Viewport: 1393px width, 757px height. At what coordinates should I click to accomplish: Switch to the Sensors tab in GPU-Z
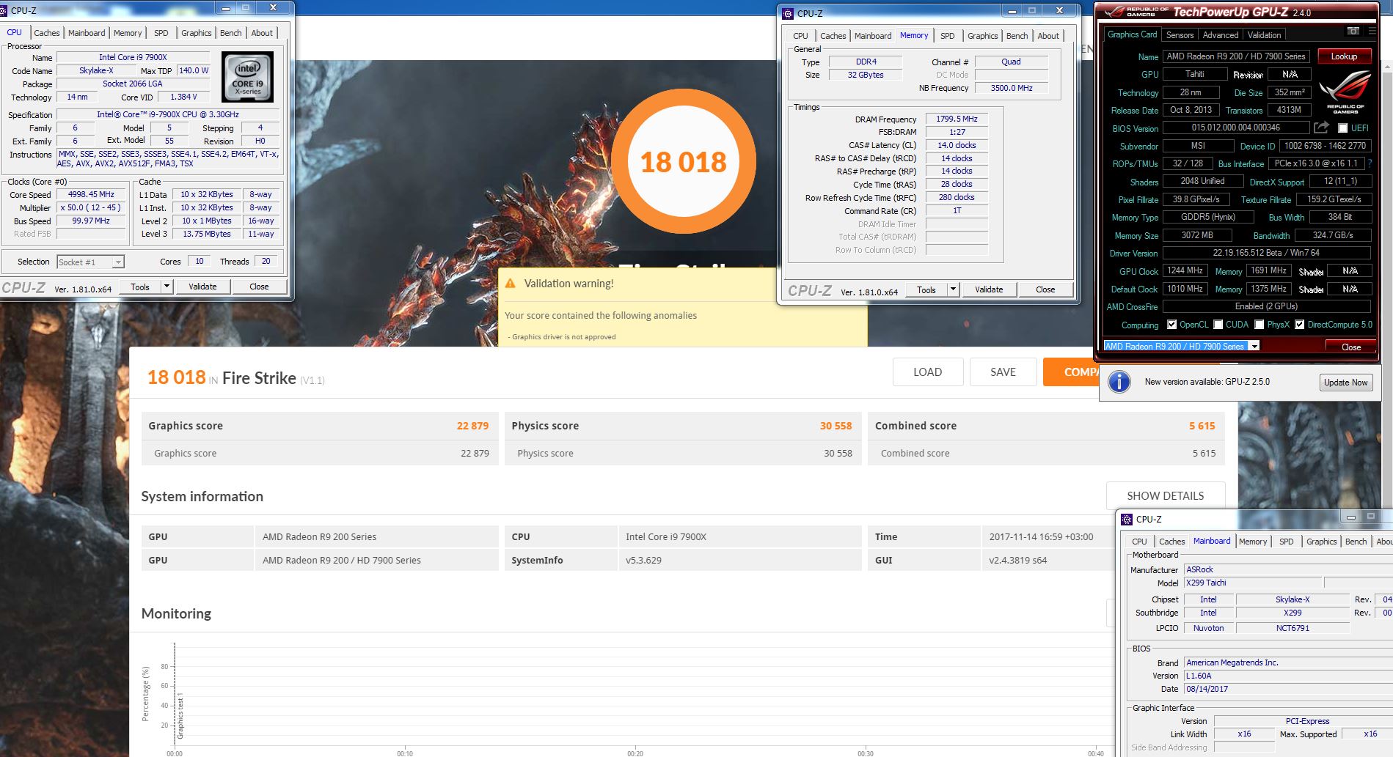[x=1180, y=34]
